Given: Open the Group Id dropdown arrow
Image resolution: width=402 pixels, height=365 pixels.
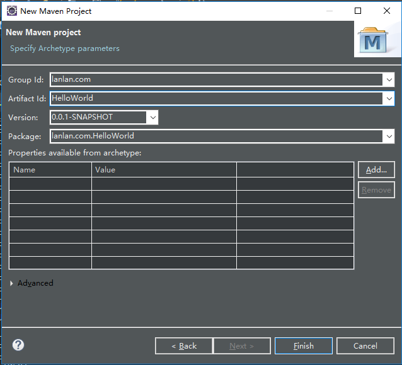Looking at the screenshot, I should click(x=389, y=80).
